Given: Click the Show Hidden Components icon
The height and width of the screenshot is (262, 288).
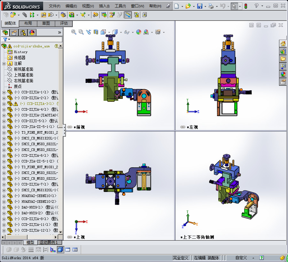Looking at the screenshot, I should click(x=63, y=15).
